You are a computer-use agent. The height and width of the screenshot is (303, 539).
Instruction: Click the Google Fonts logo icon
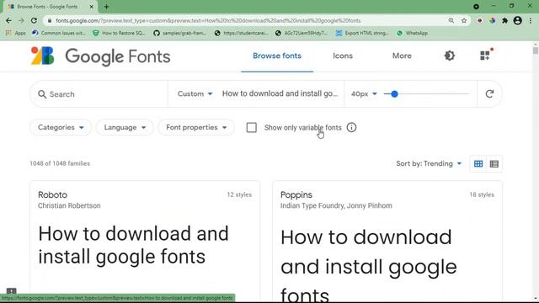coord(43,56)
